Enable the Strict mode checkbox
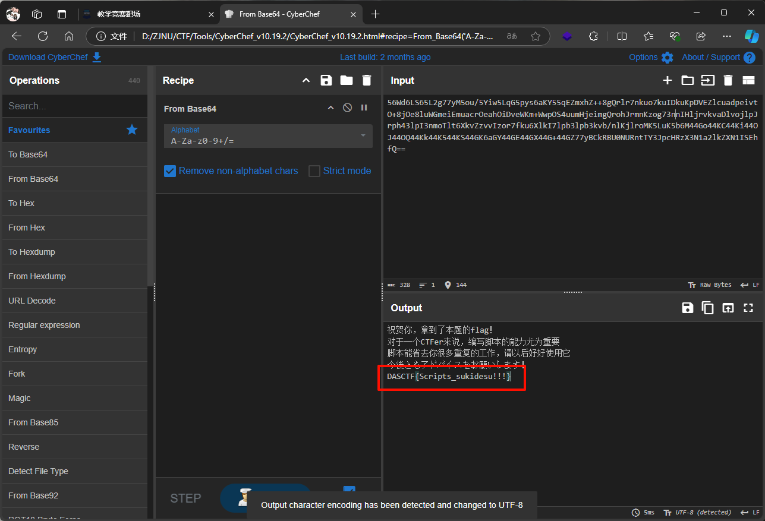Image resolution: width=765 pixels, height=521 pixels. [x=314, y=171]
